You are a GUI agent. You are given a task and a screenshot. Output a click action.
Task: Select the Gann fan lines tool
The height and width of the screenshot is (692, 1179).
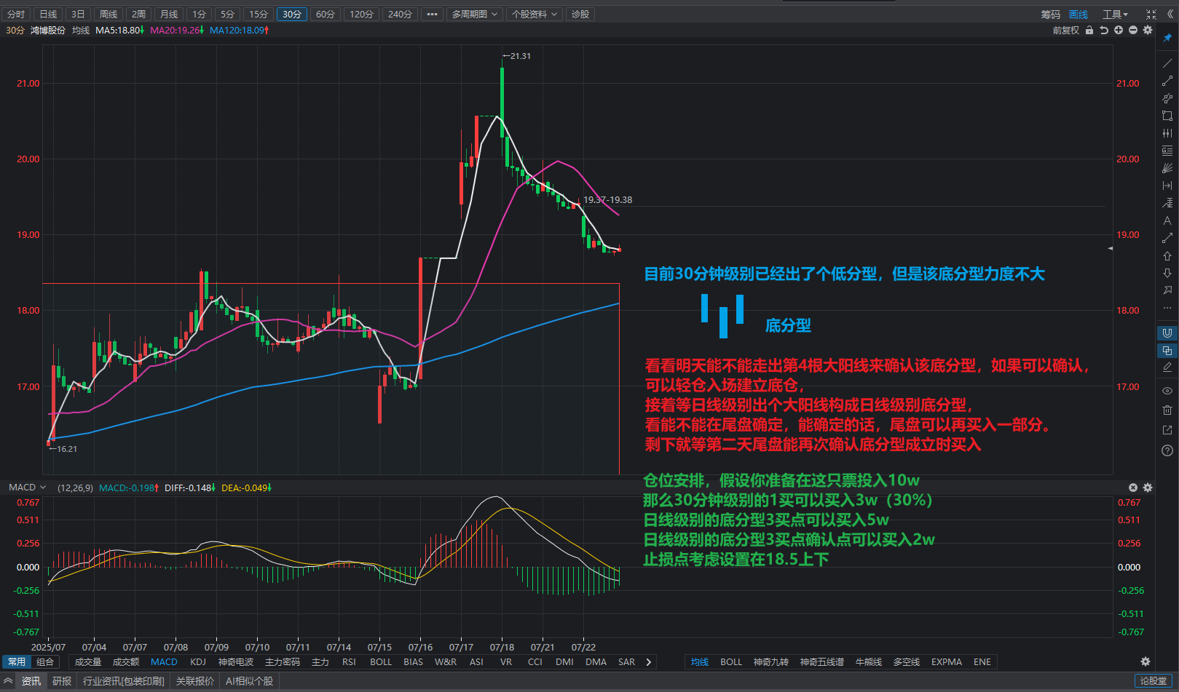point(1167,168)
